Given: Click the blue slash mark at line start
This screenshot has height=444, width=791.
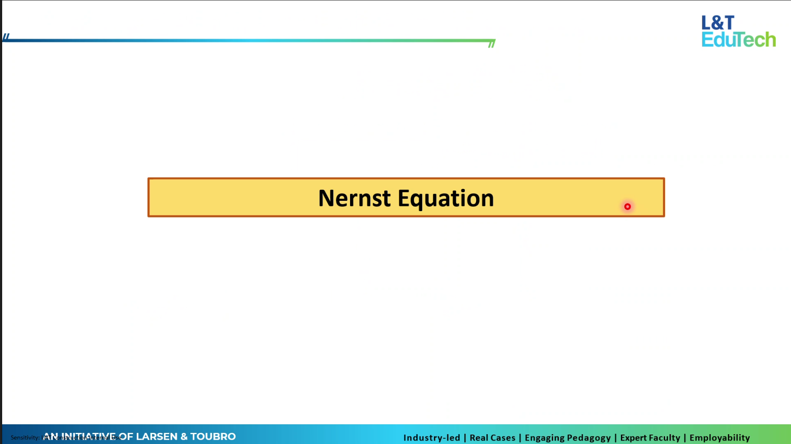Looking at the screenshot, I should point(6,37).
